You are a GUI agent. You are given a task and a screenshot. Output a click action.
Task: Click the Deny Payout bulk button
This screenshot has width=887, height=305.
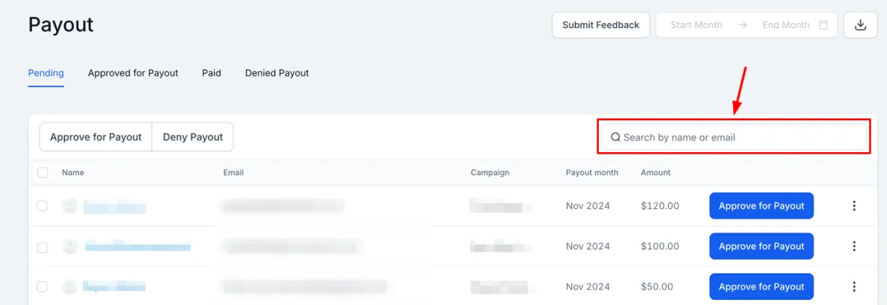[x=193, y=137]
